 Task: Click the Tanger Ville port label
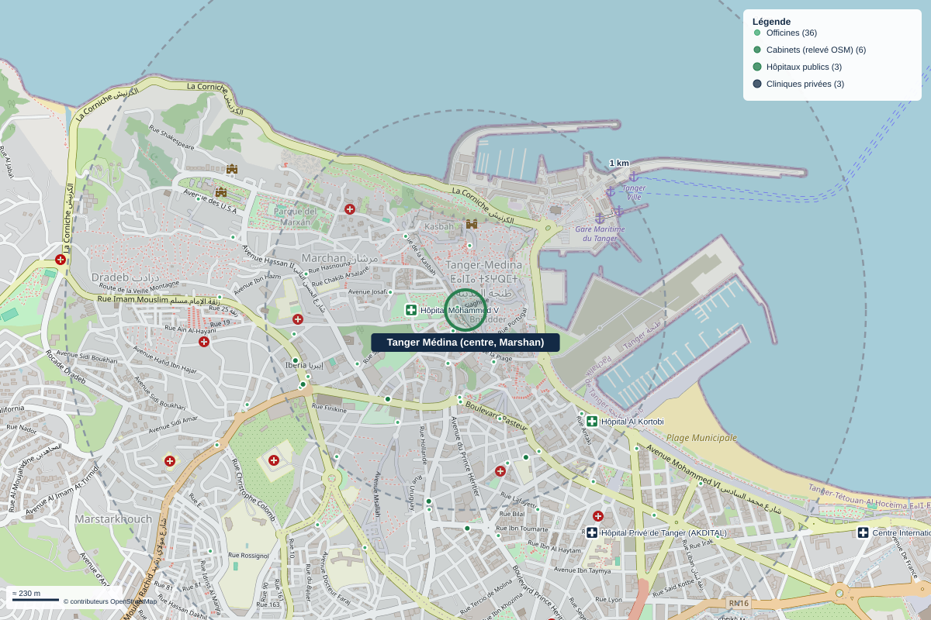click(x=634, y=192)
